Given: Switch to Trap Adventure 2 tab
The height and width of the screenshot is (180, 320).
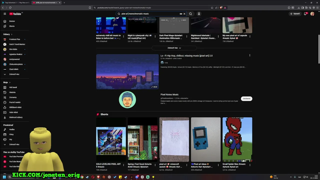Looking at the screenshot, I should [x=16, y=3].
